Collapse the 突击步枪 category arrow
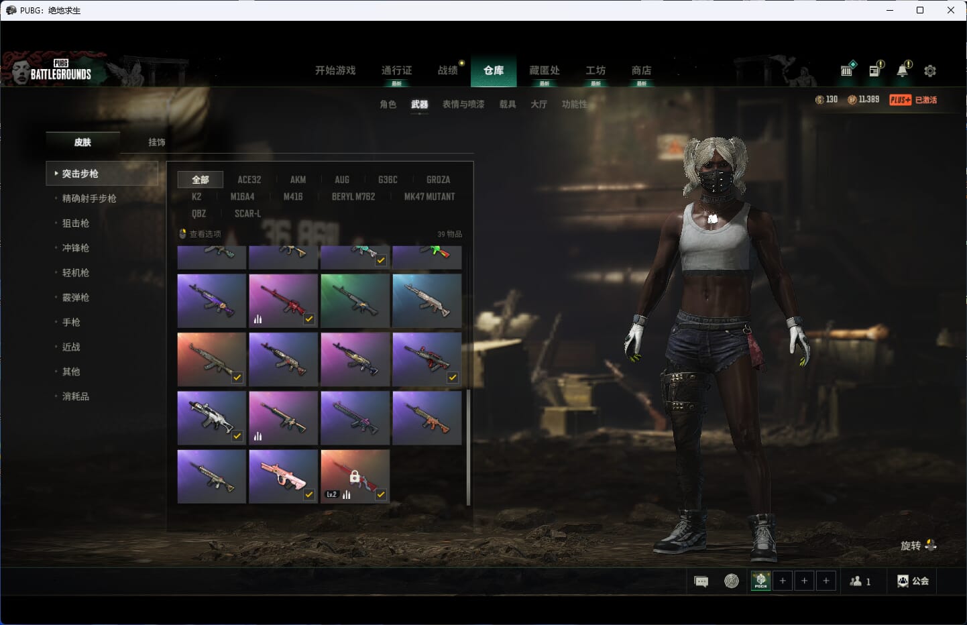Image resolution: width=967 pixels, height=625 pixels. tap(56, 173)
